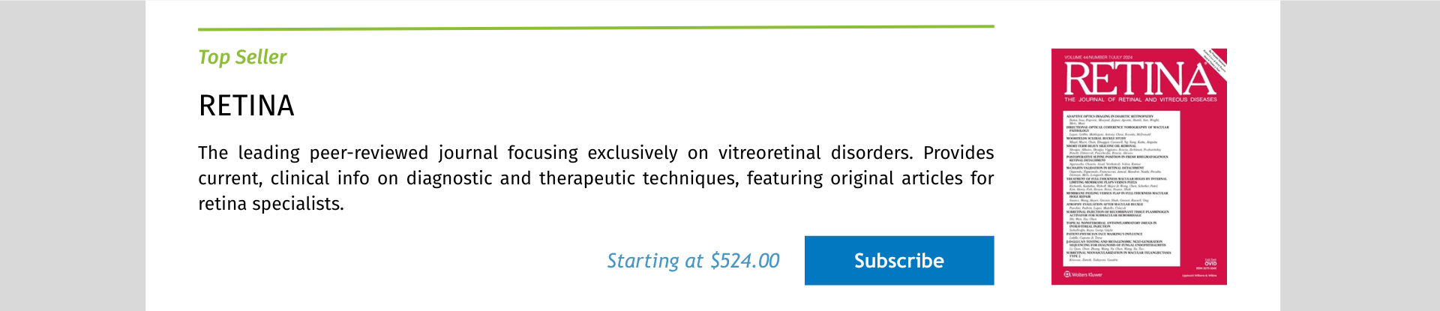Click the blue Subscribe button
Screen dimensions: 1440x311
[x=898, y=261]
